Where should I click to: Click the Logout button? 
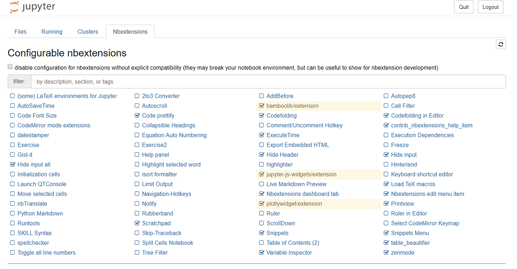490,7
